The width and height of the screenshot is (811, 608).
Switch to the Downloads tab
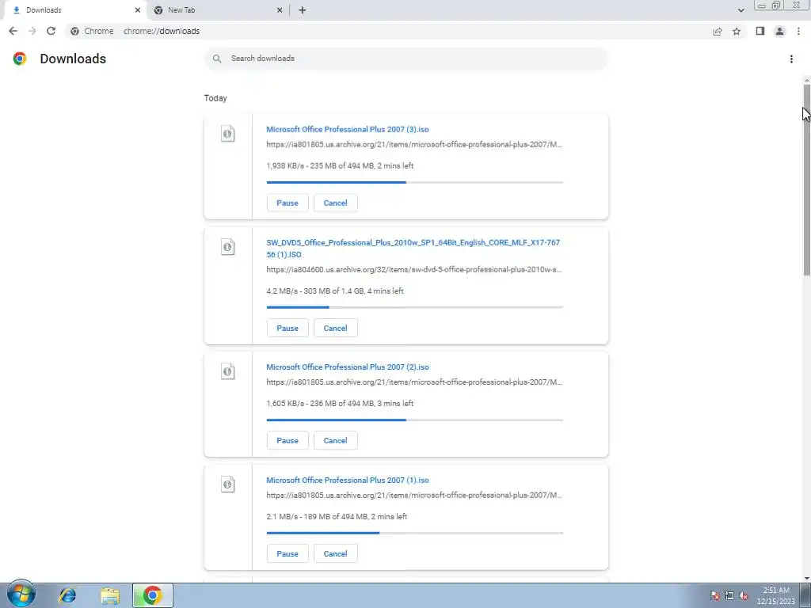75,9
